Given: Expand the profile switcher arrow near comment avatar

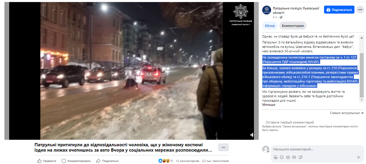Looking at the screenshot, I should click(268, 151).
